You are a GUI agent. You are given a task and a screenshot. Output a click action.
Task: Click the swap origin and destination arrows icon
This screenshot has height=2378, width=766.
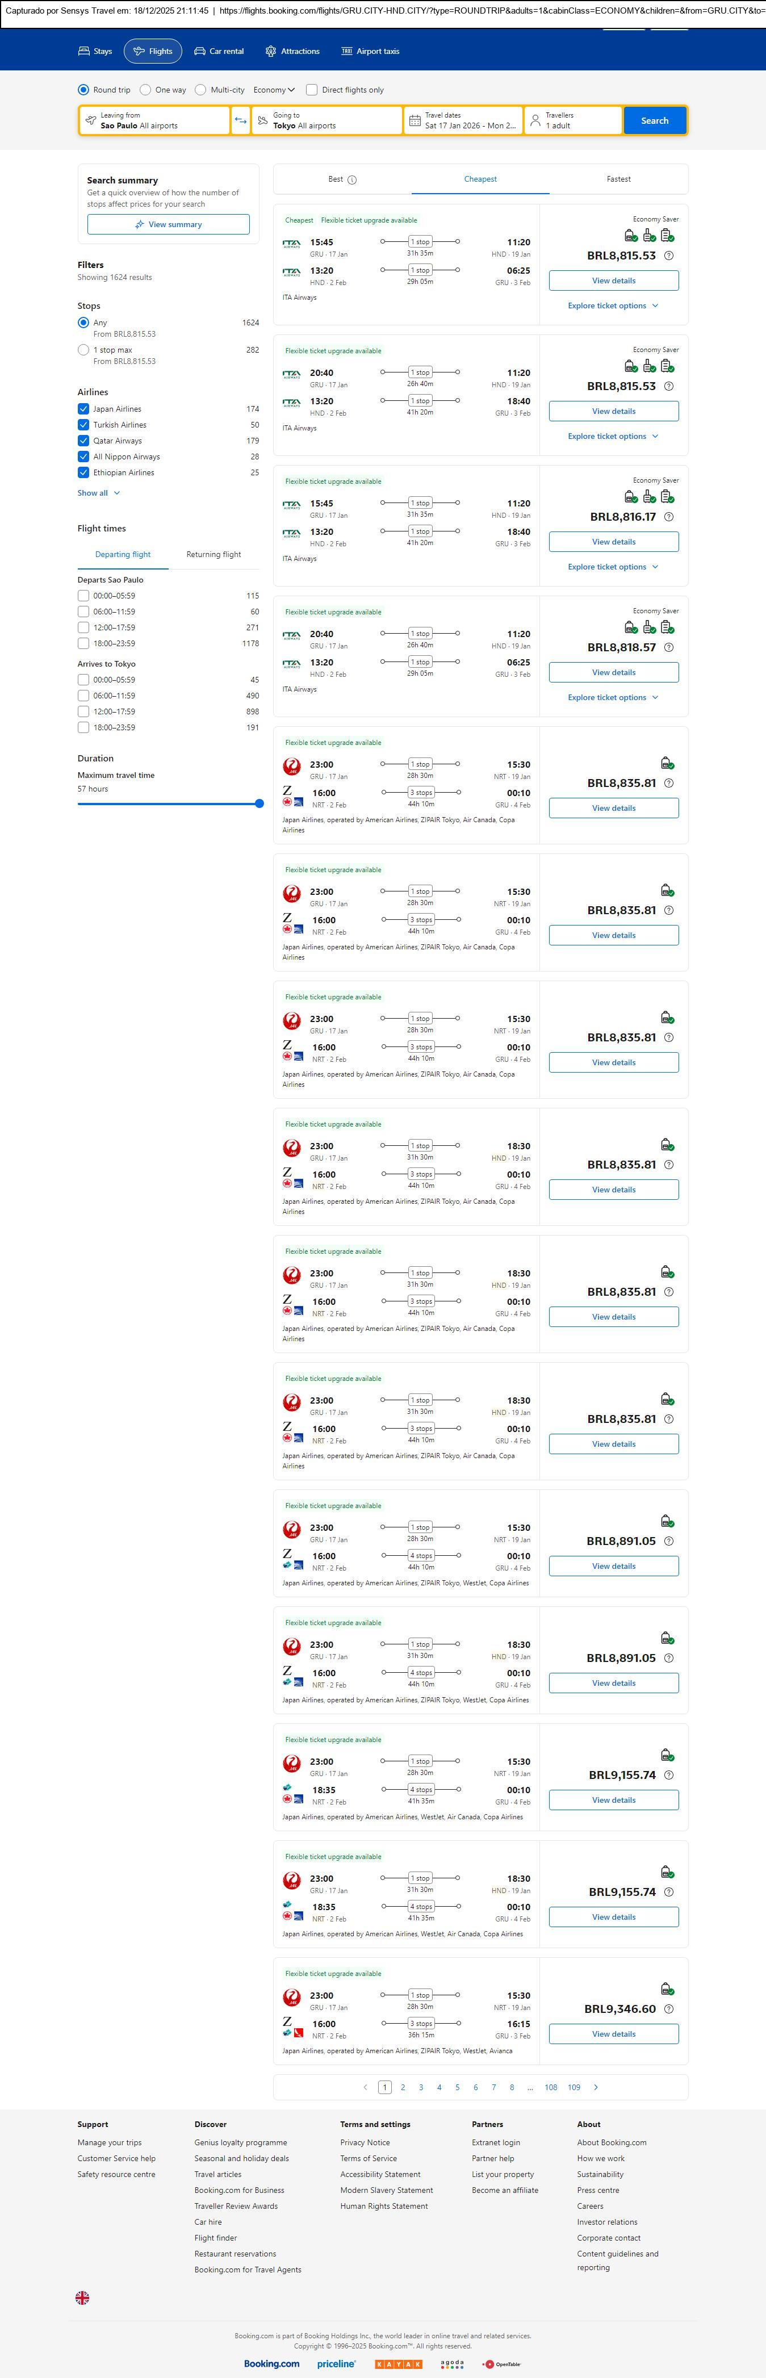point(240,121)
